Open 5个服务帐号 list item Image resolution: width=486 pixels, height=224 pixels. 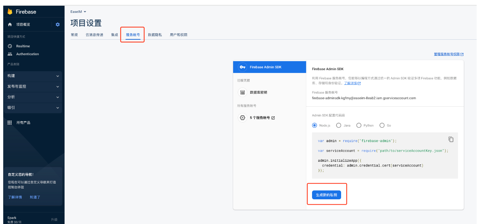(269, 118)
